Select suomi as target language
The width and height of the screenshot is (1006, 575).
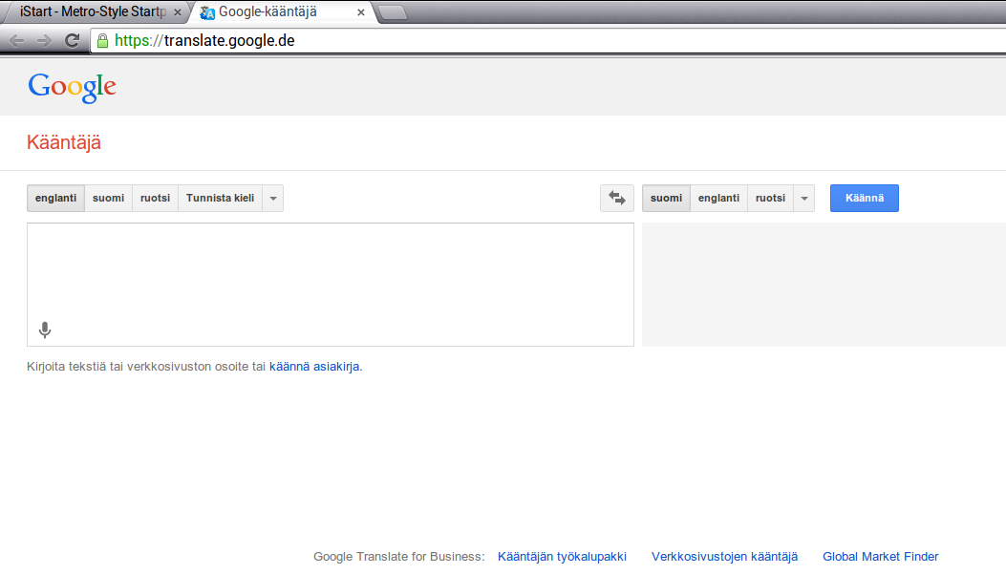666,199
